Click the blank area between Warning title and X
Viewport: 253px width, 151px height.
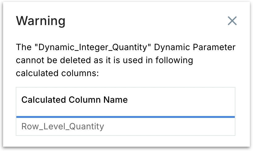point(145,21)
